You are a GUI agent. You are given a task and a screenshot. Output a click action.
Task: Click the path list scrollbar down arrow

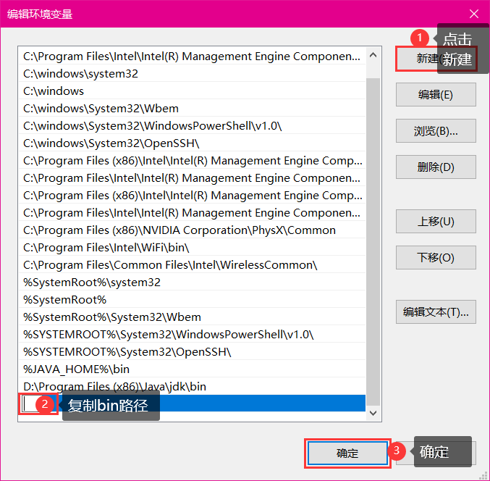[373, 413]
